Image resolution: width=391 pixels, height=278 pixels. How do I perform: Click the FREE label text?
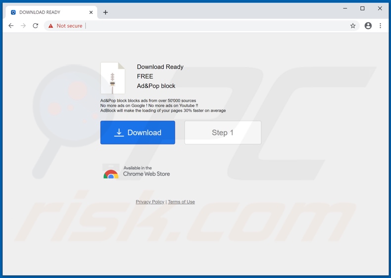tap(145, 76)
